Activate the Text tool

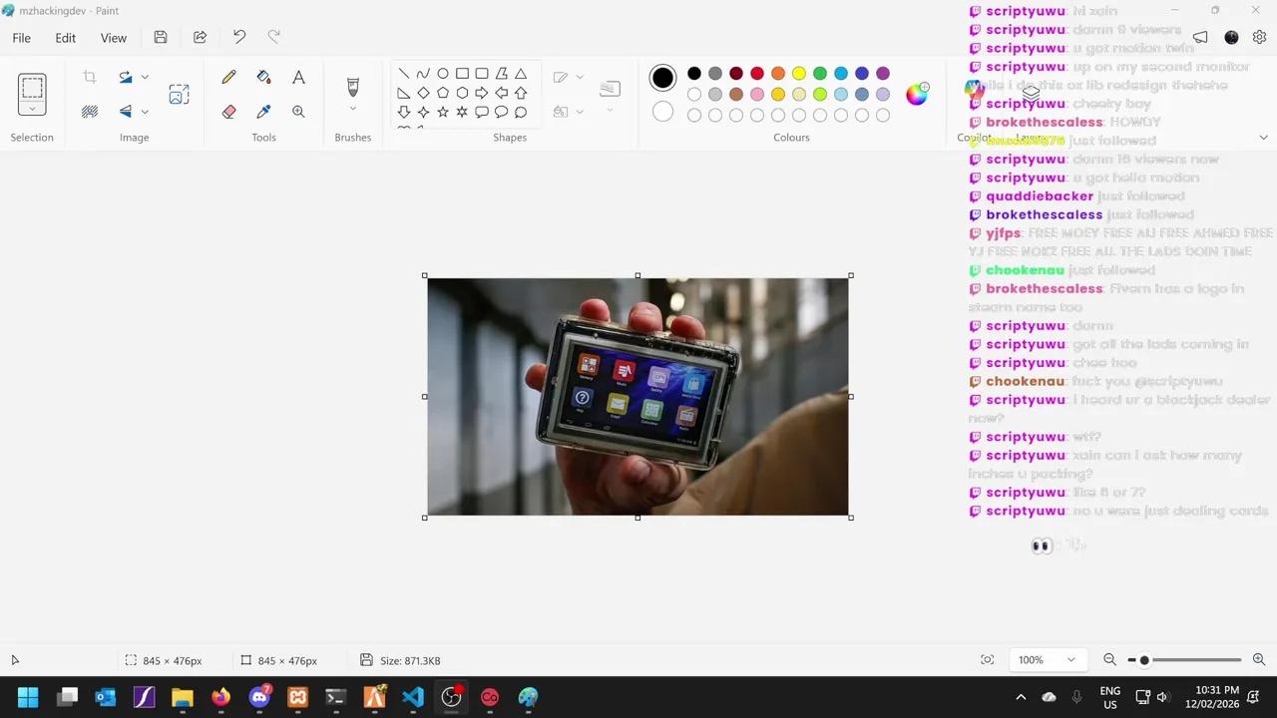[298, 77]
